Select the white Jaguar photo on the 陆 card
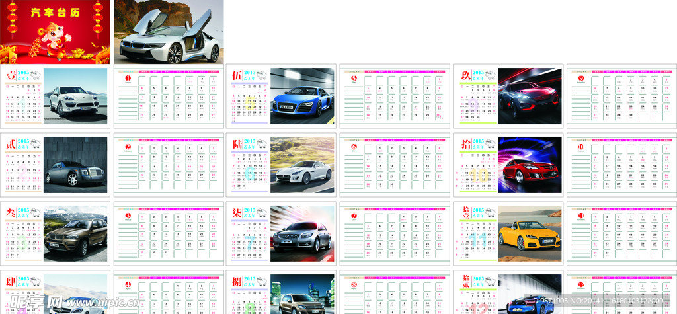Screen dimensions: 677x314 (302, 165)
